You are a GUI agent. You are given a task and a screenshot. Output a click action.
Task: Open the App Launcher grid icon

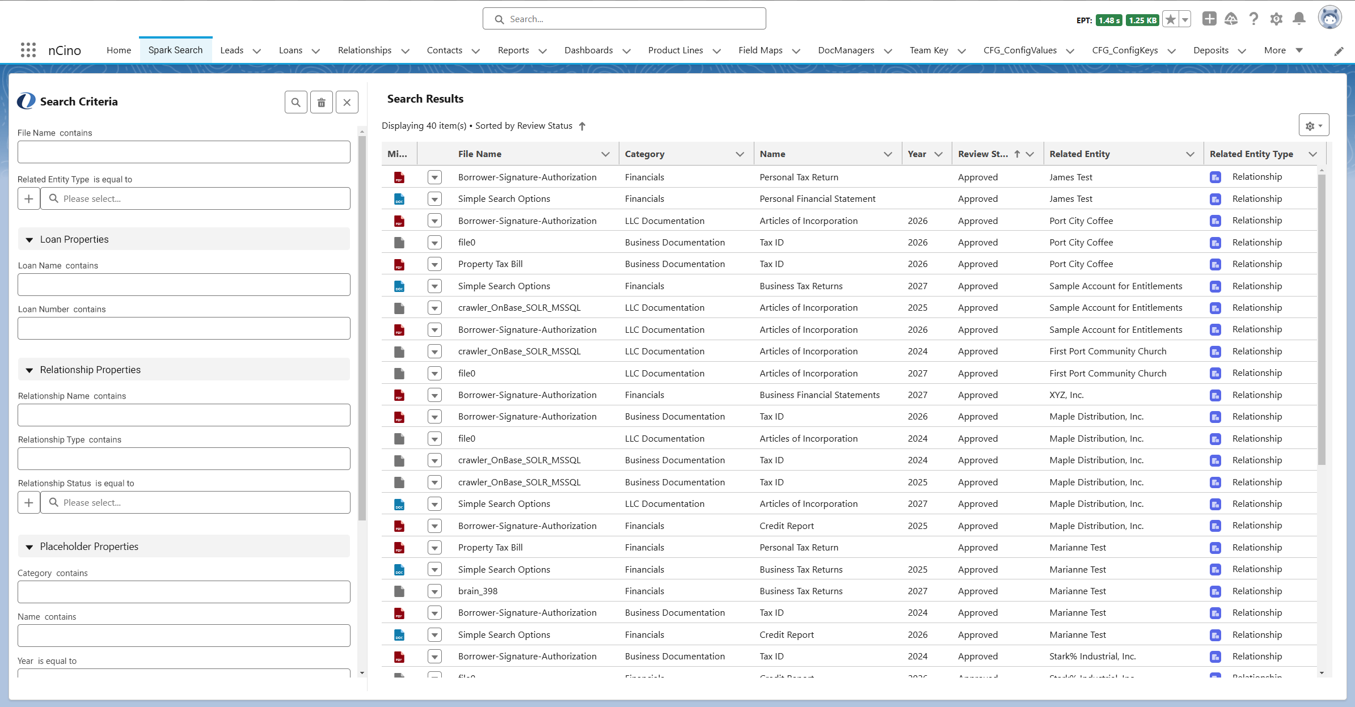pos(28,50)
